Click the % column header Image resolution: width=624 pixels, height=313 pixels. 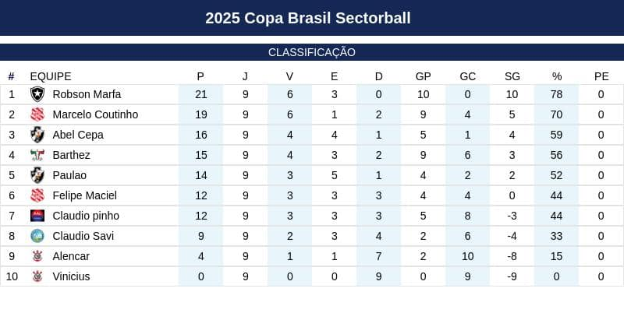(557, 76)
